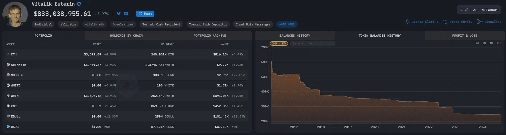Set chart range to 1W
The width and height of the screenshot is (506, 135).
click(x=477, y=43)
